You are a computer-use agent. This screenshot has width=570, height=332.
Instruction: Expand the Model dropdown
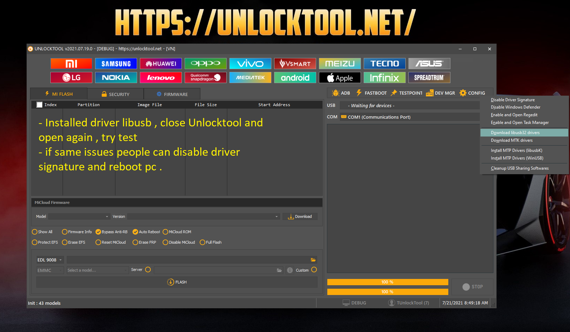pyautogui.click(x=79, y=216)
